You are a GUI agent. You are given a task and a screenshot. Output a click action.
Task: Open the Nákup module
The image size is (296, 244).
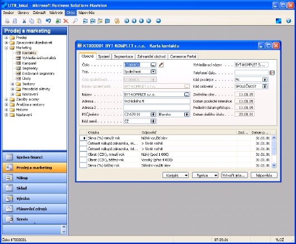click(35, 178)
